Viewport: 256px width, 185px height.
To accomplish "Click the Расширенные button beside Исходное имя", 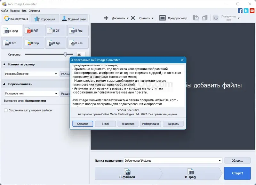I will pyautogui.click(x=65, y=93).
